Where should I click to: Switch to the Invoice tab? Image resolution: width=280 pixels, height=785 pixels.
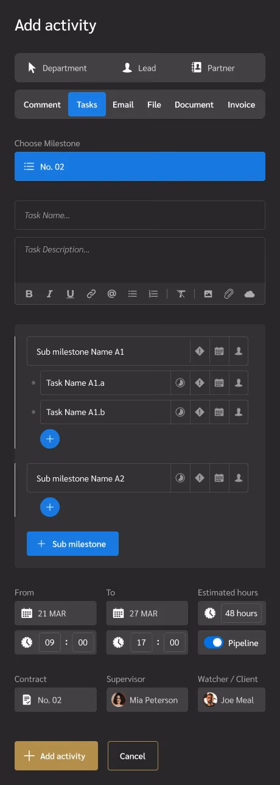[x=241, y=104]
